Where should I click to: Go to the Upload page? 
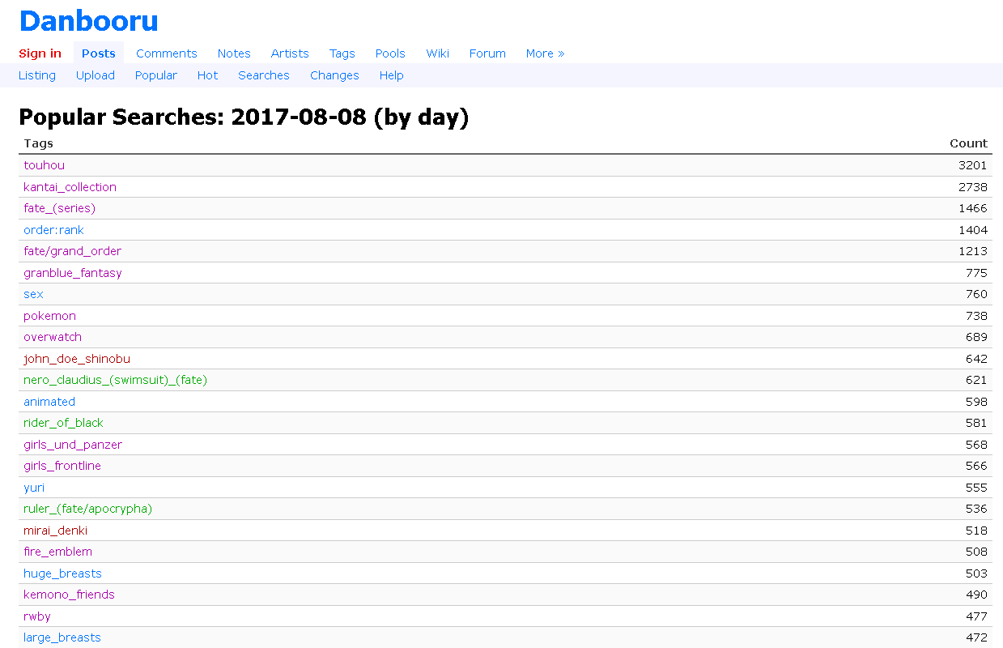[x=96, y=75]
